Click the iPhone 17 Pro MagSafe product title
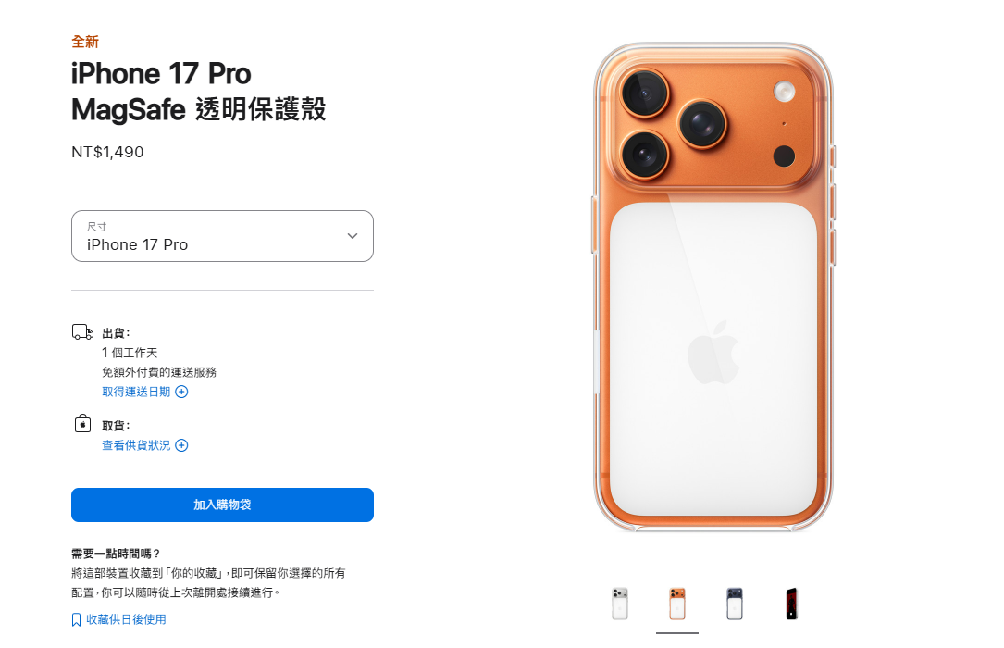 (x=199, y=92)
